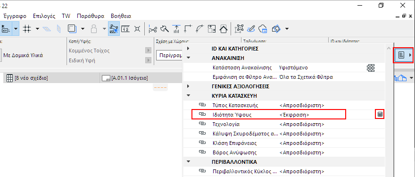Click the arrow button next to Κομμένος Τοίχος
Viewport: 415px width, 177px height.
(x=148, y=51)
